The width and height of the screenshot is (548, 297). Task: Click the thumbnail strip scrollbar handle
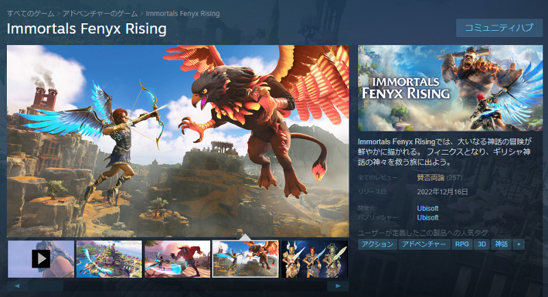46,286
